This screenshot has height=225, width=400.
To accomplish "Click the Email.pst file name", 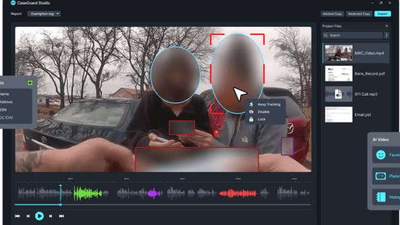I will click(362, 115).
